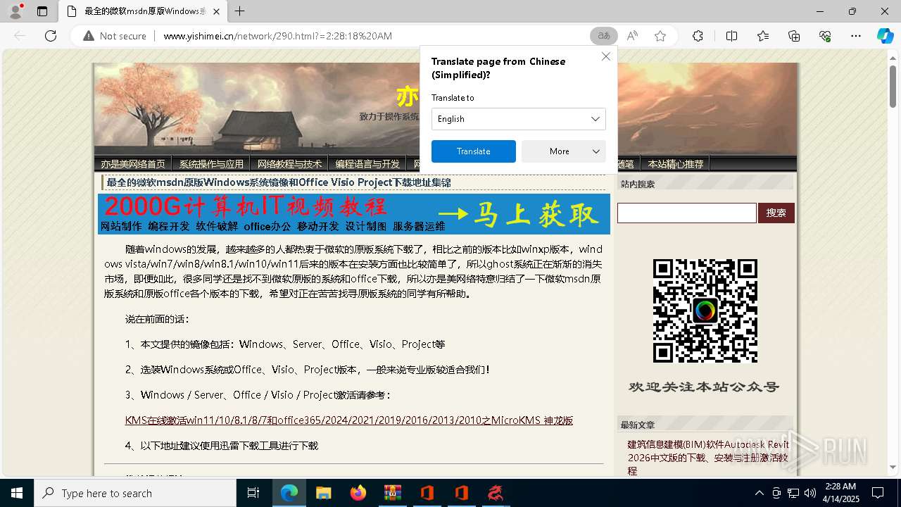Open a new tab with plus button
Screen dimensions: 901x507
click(x=240, y=11)
